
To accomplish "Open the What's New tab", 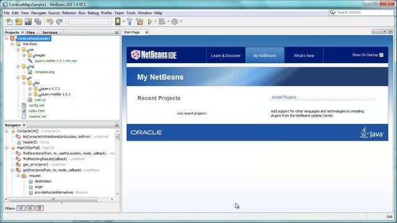I will (x=304, y=56).
